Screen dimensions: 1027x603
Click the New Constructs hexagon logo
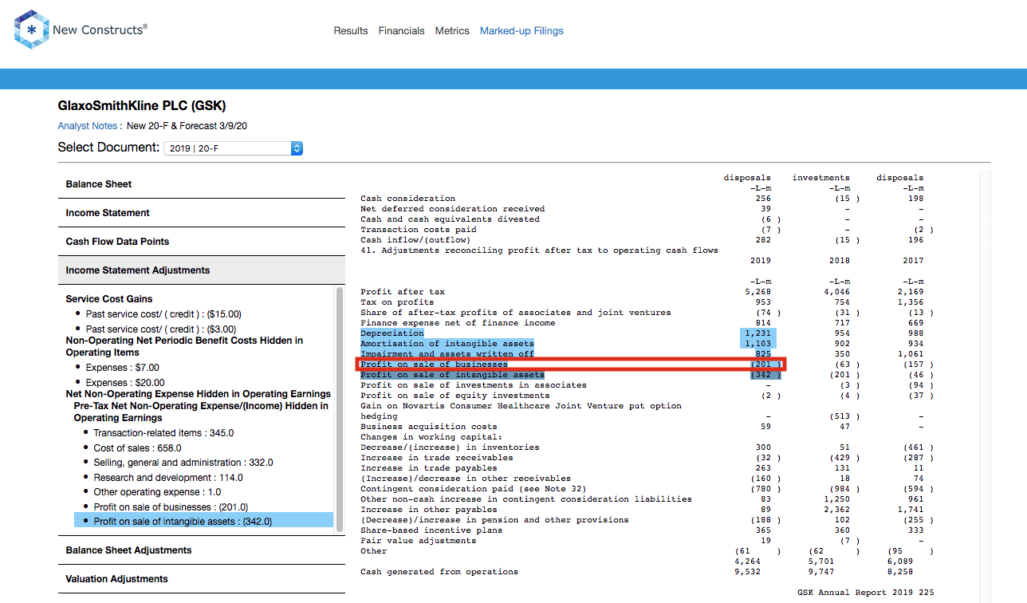pos(31,30)
